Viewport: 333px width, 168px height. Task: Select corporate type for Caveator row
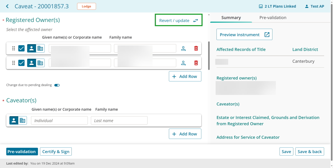pos(22,121)
